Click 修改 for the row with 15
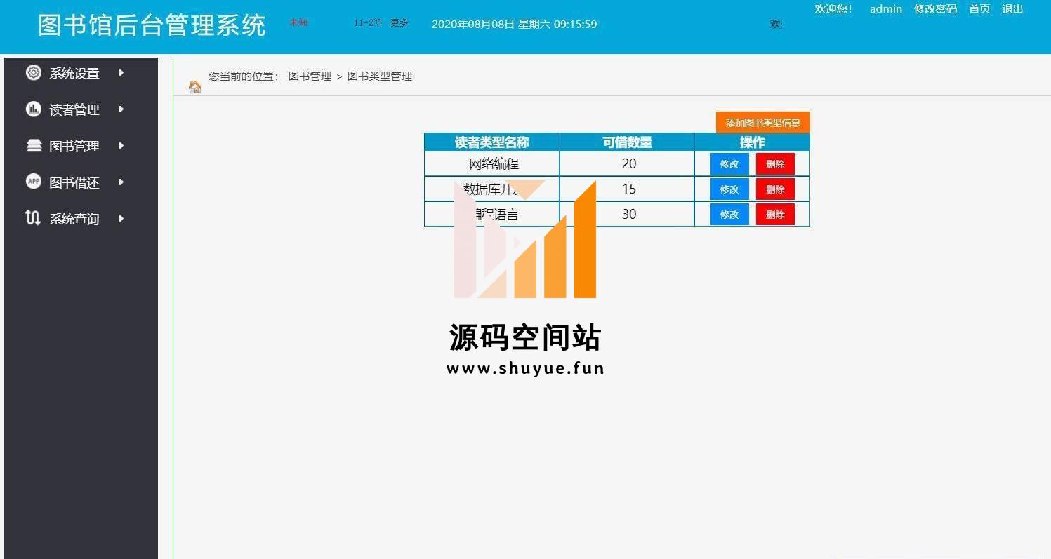The height and width of the screenshot is (559, 1051). [x=729, y=189]
